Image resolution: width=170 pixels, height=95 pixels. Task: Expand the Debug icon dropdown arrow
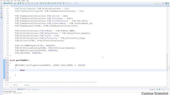[30, 3]
